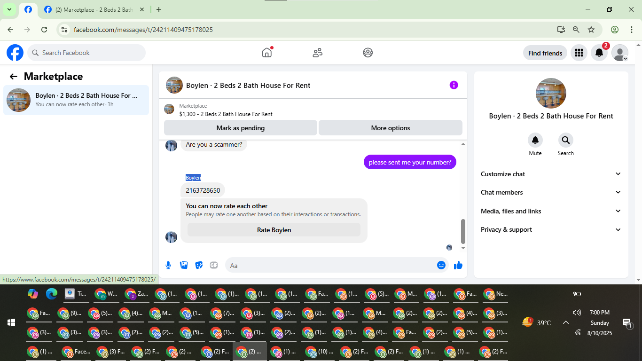Click 'please sent me your number?' message
This screenshot has height=361, width=642.
pyautogui.click(x=410, y=162)
